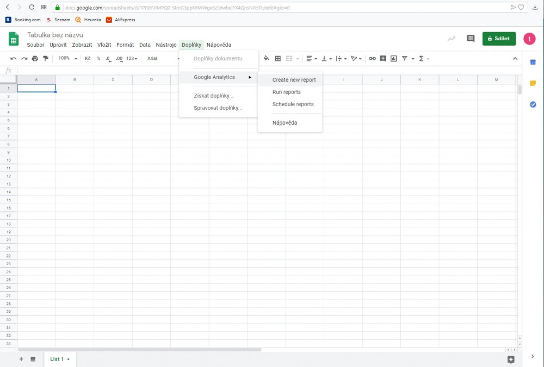Click Schedule reports in submenu
544x367 pixels.
293,104
